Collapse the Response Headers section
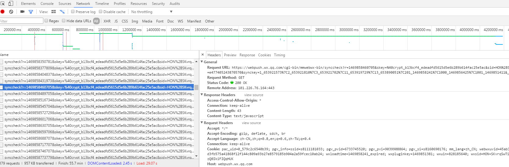Viewport: 509px width, 167px height. tap(202, 95)
